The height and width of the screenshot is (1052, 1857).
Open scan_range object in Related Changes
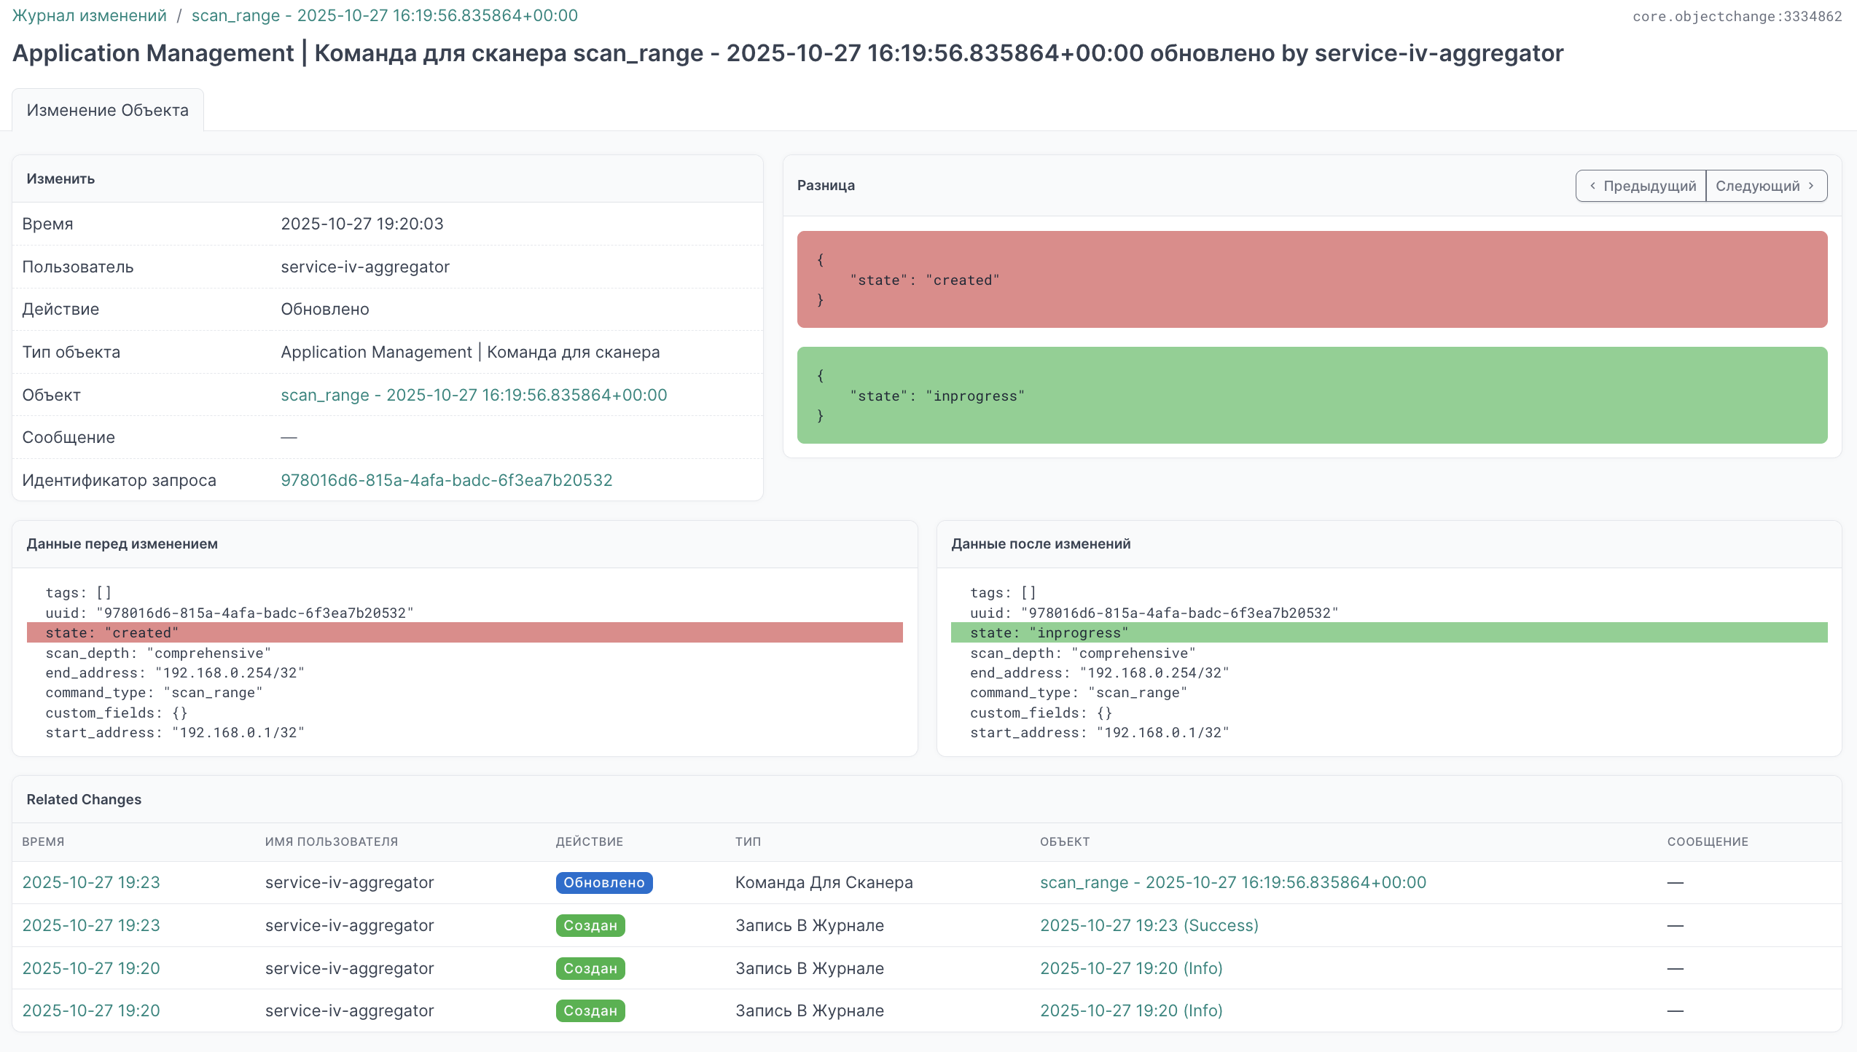[1232, 882]
